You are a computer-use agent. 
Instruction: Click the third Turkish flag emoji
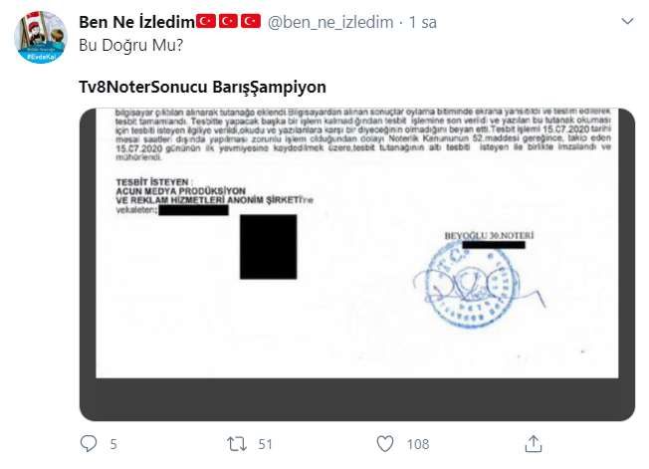coord(251,21)
